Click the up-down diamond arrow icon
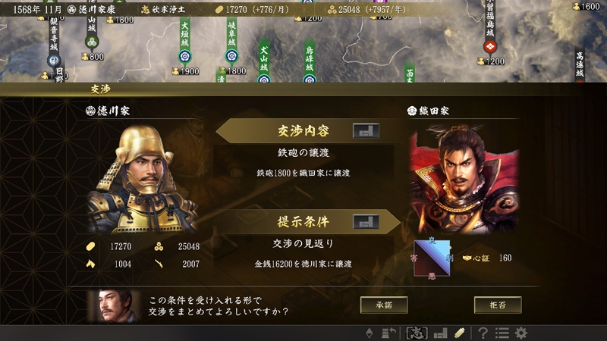The width and height of the screenshot is (607, 341). click(x=370, y=333)
